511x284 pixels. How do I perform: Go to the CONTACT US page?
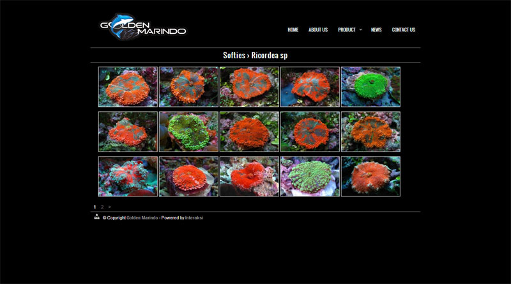click(x=404, y=29)
